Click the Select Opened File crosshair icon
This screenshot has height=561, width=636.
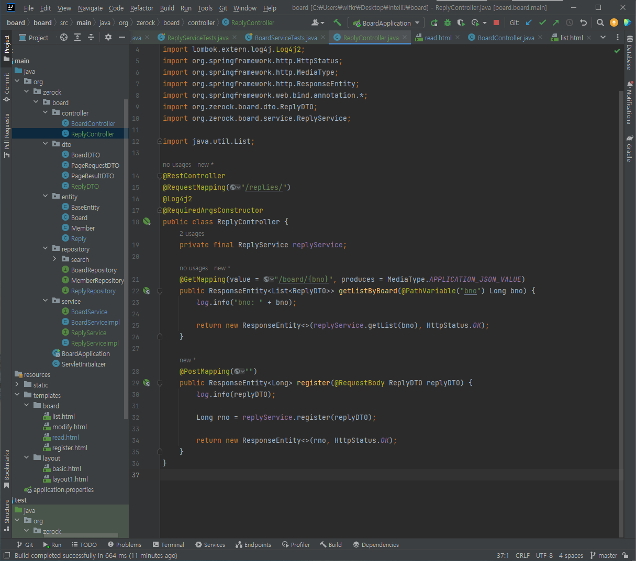pos(64,37)
